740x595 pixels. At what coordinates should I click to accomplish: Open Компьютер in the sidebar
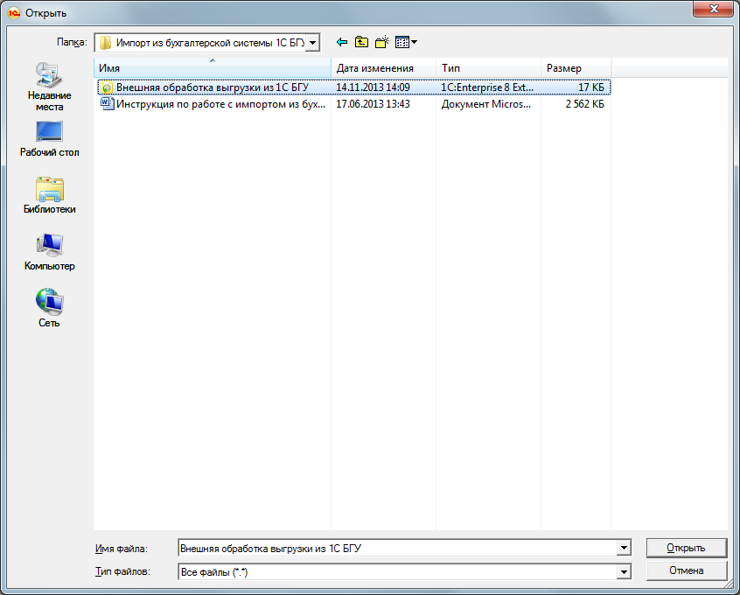pos(49,253)
